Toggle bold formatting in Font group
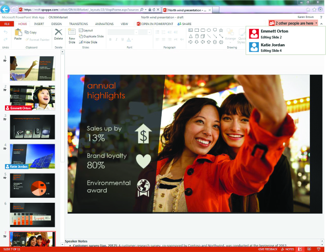326x252 pixels. [x=111, y=40]
